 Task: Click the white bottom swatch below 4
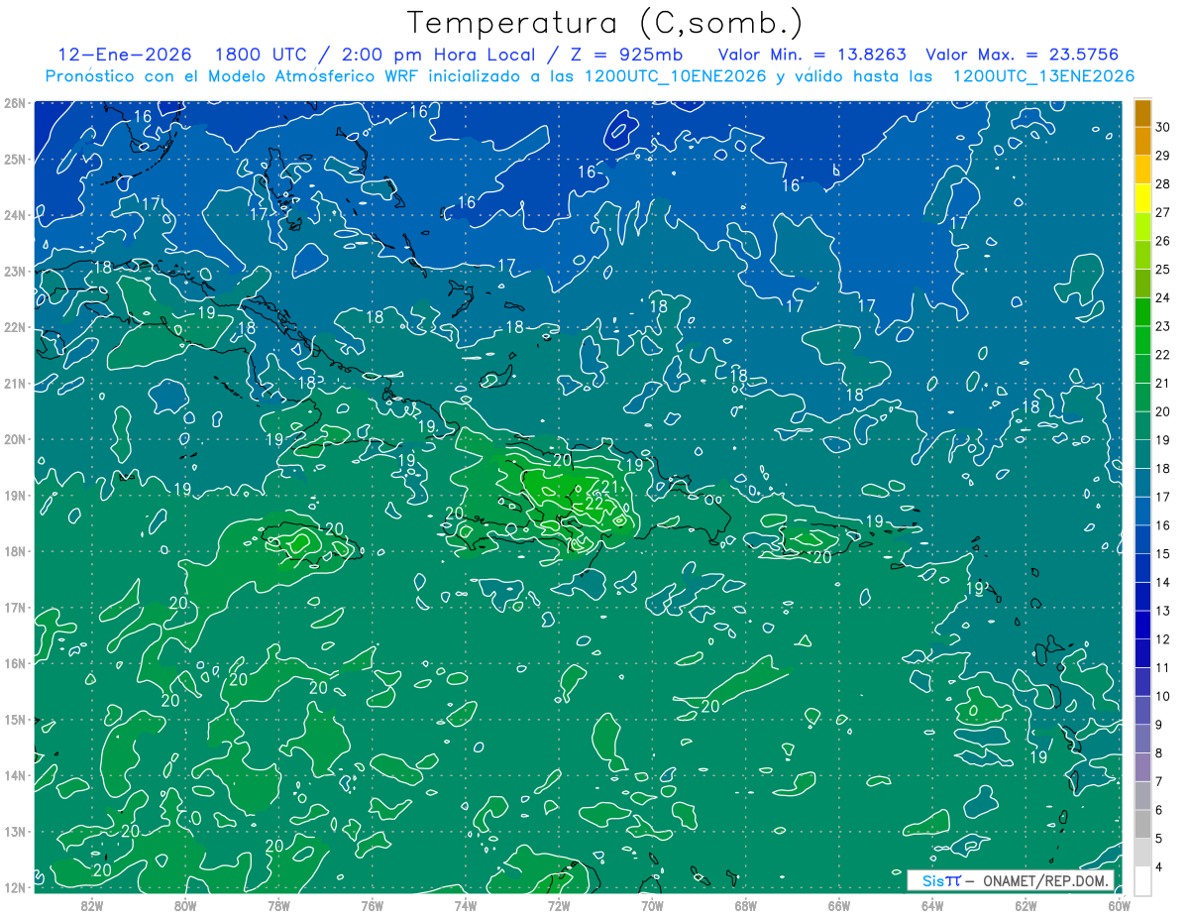[x=1142, y=880]
